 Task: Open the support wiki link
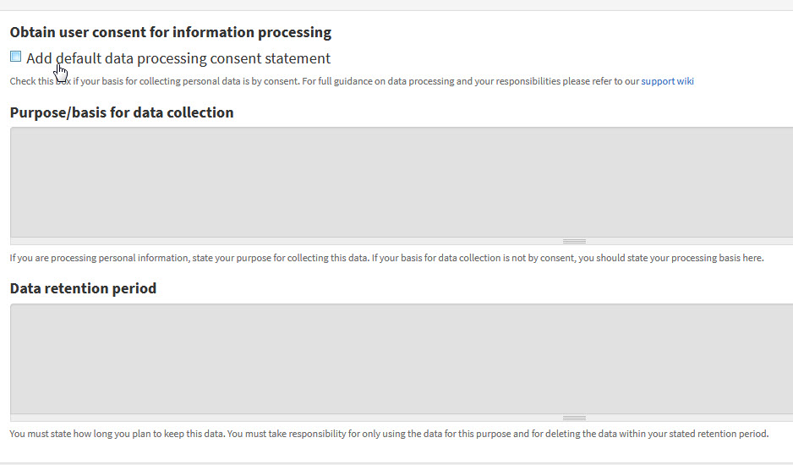click(667, 81)
